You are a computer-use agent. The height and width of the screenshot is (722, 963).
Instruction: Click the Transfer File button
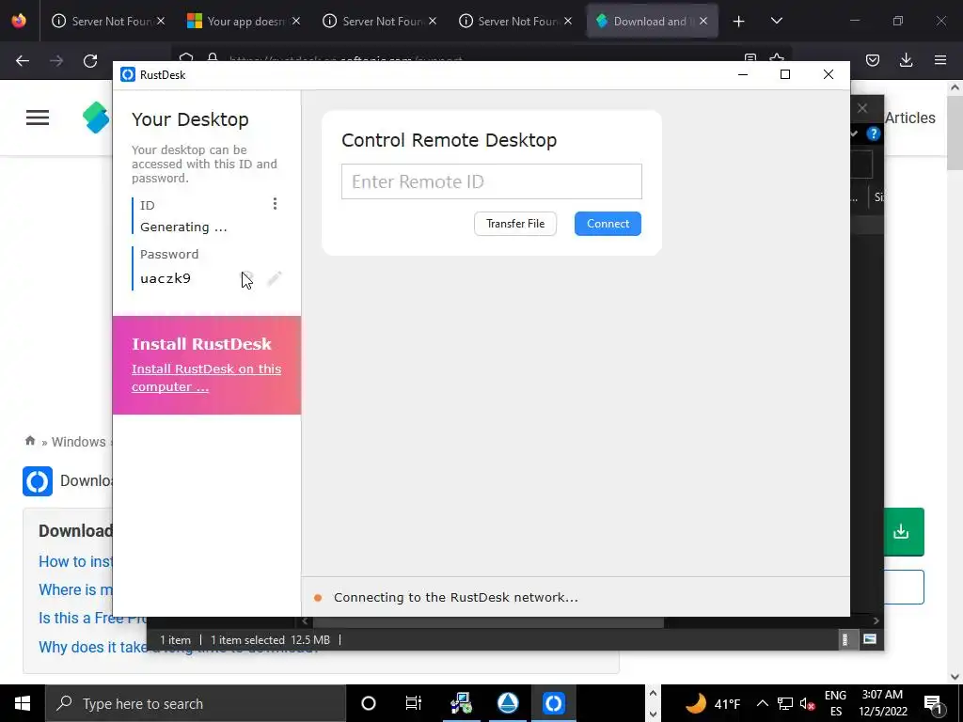tap(514, 224)
